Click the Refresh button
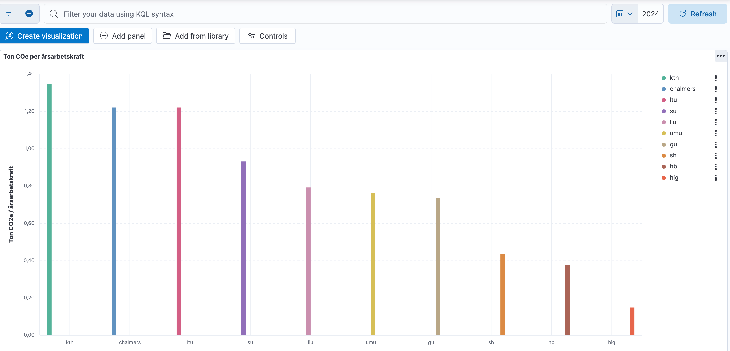Screen dimensions: 730x351 (698, 14)
